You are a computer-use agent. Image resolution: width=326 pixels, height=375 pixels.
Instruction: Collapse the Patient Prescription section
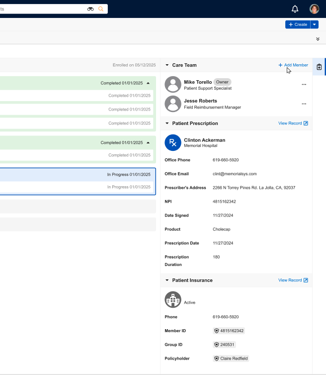(167, 124)
